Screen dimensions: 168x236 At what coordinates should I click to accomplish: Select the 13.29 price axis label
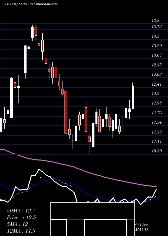pos(157,46)
